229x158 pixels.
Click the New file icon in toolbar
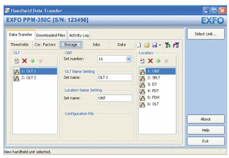(139, 45)
